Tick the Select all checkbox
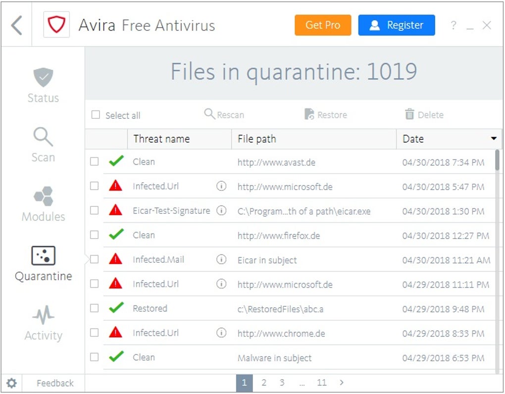Viewport: 505px width, 394px height. (x=96, y=115)
